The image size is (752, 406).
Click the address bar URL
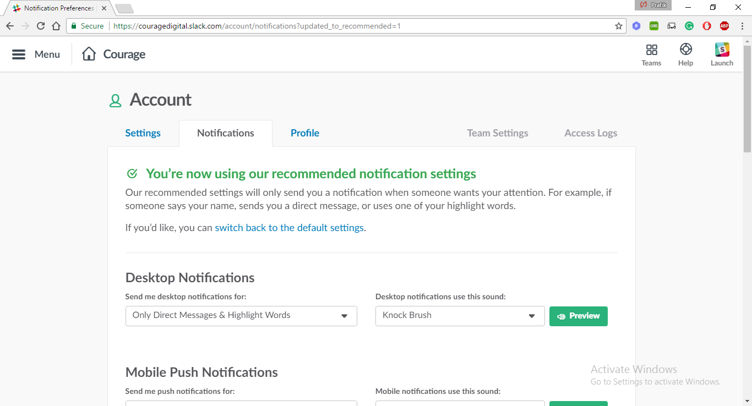(257, 26)
